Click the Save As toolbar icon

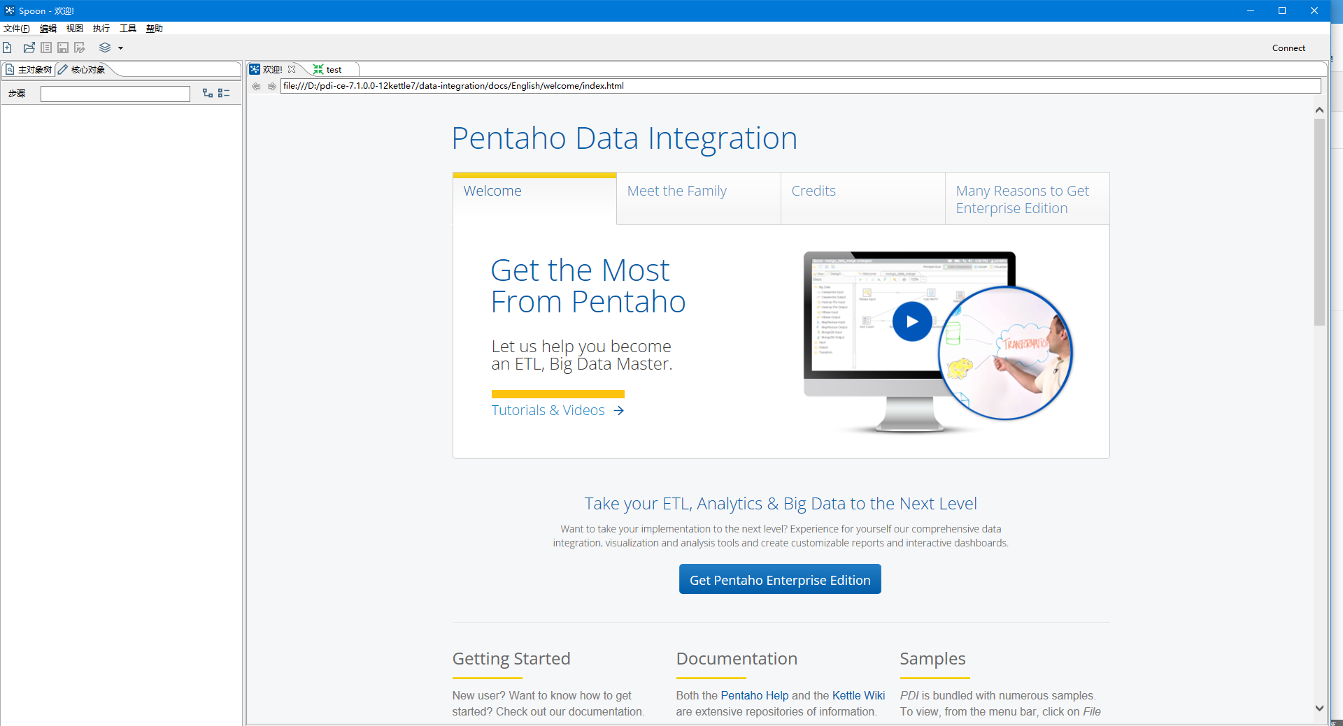click(x=80, y=48)
